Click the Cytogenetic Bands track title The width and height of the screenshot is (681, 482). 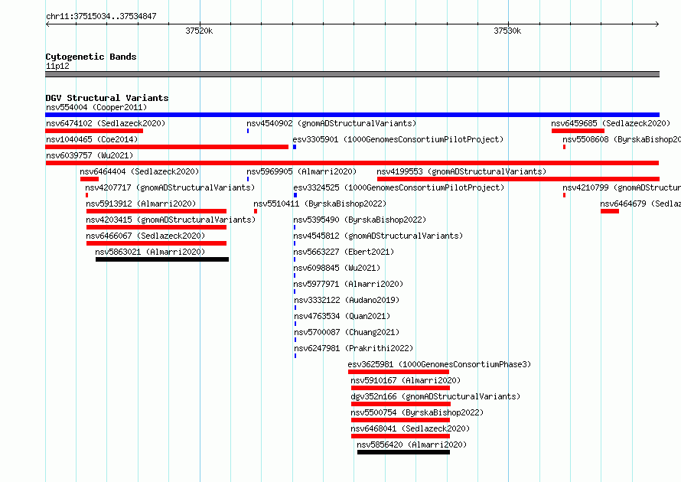(91, 57)
